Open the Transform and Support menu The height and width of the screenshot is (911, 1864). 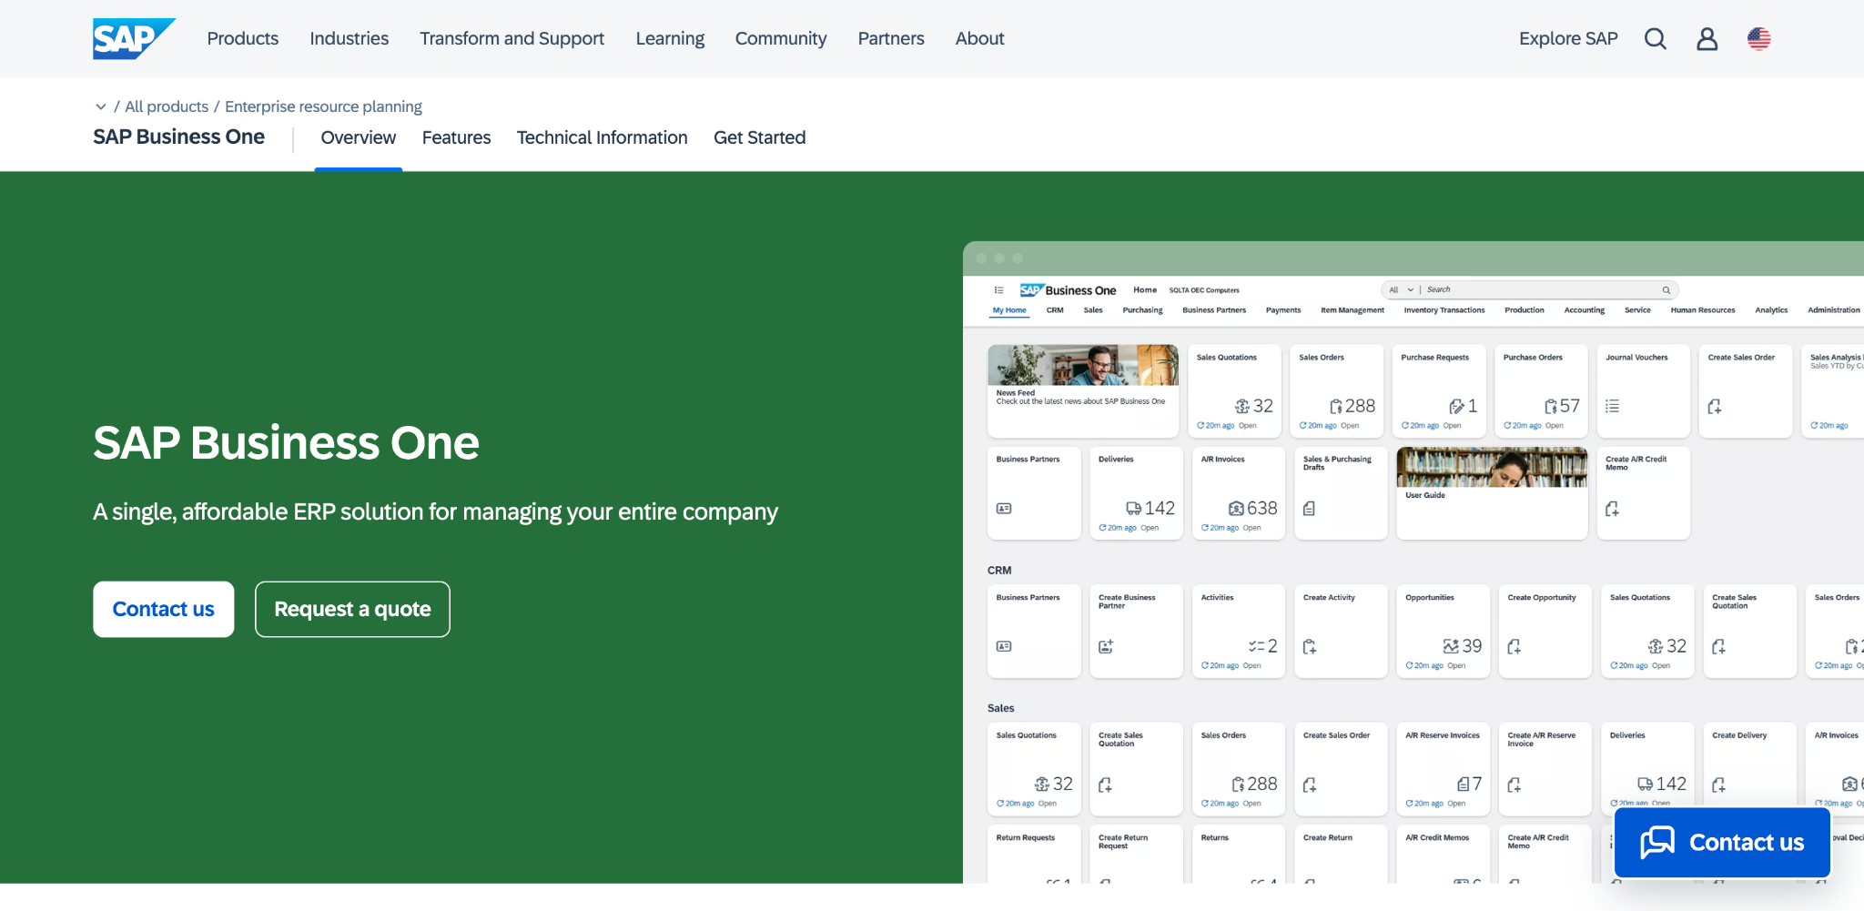(512, 38)
